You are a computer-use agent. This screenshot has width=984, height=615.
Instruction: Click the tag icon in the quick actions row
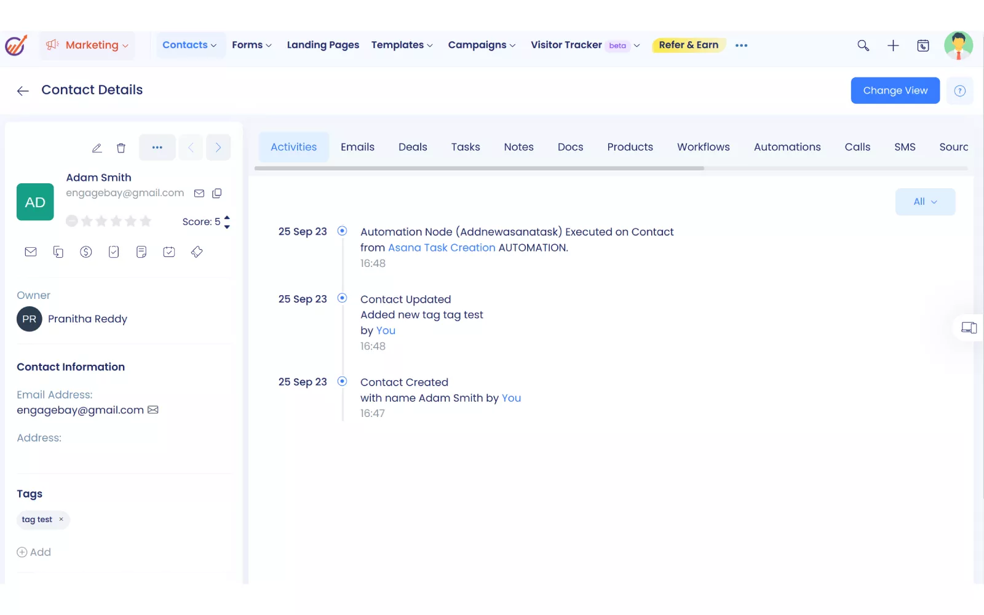point(197,252)
